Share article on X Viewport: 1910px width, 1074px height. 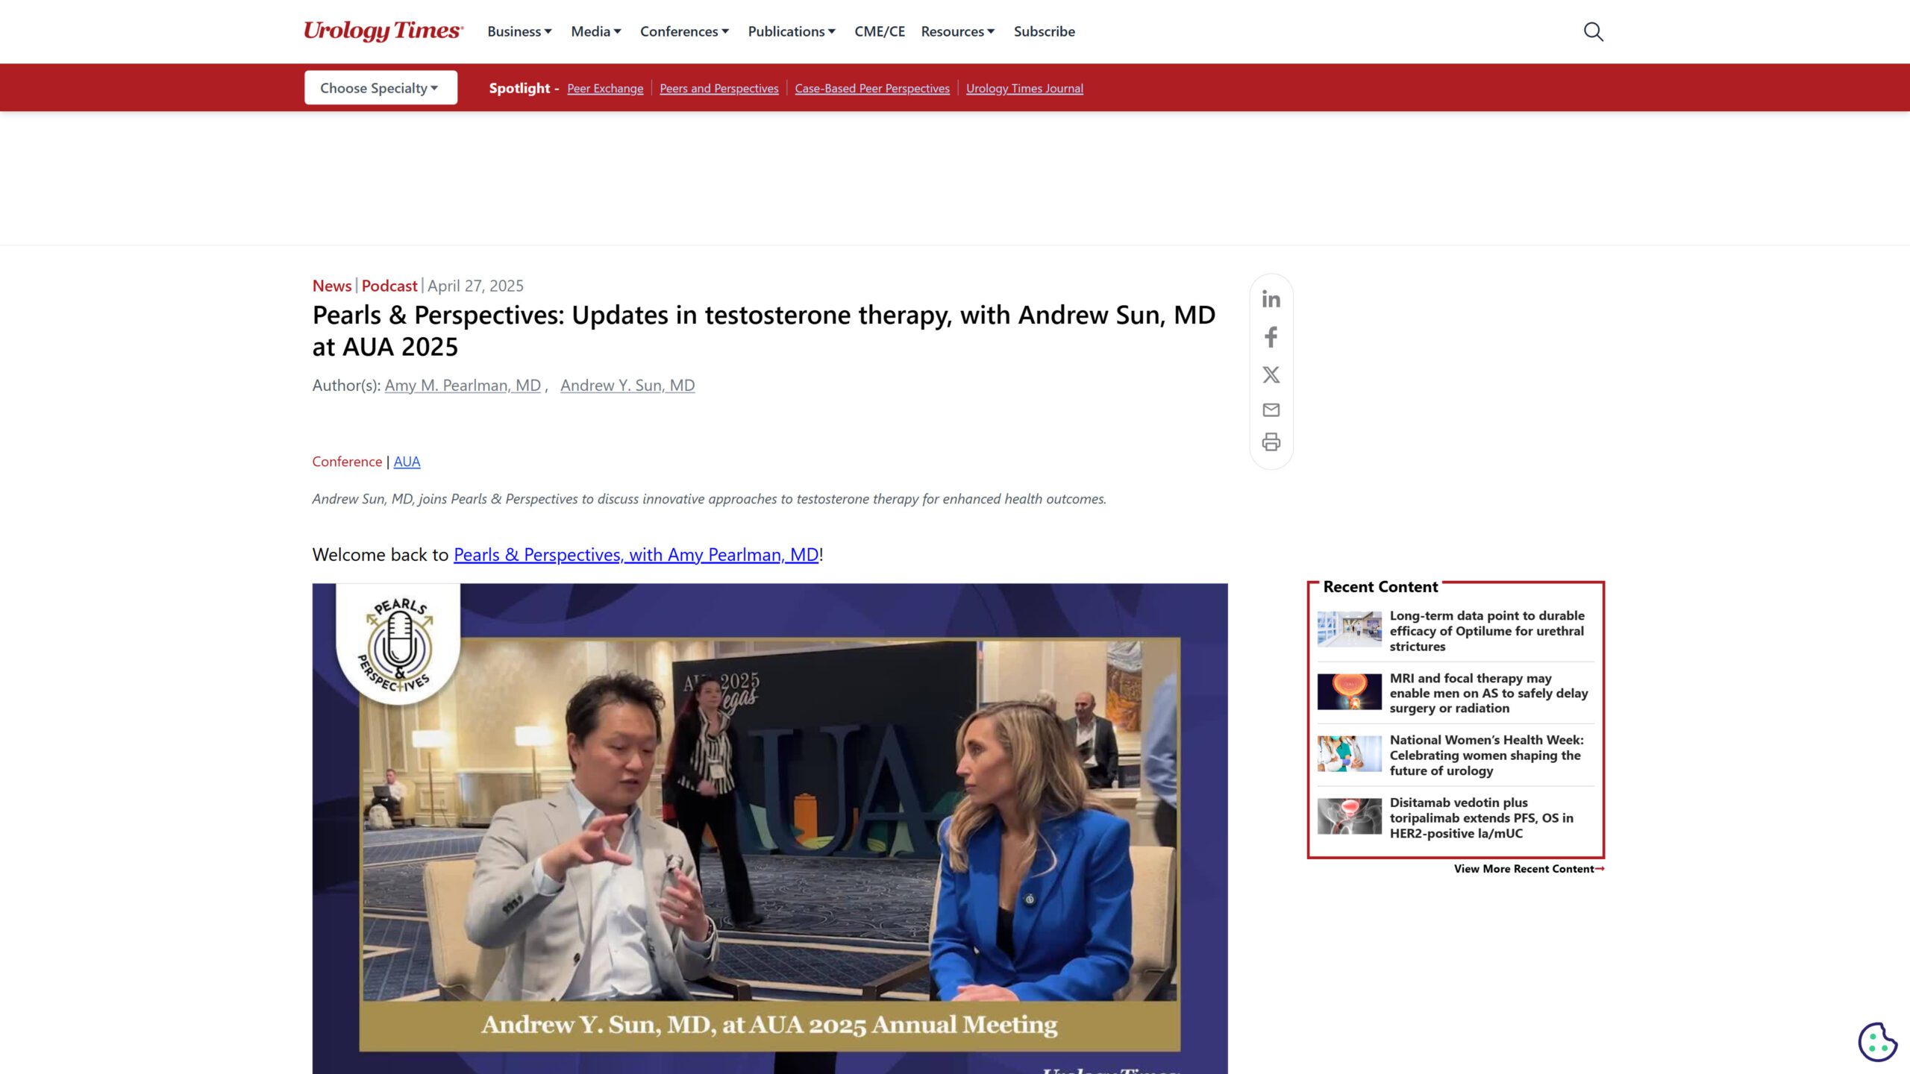click(x=1271, y=374)
